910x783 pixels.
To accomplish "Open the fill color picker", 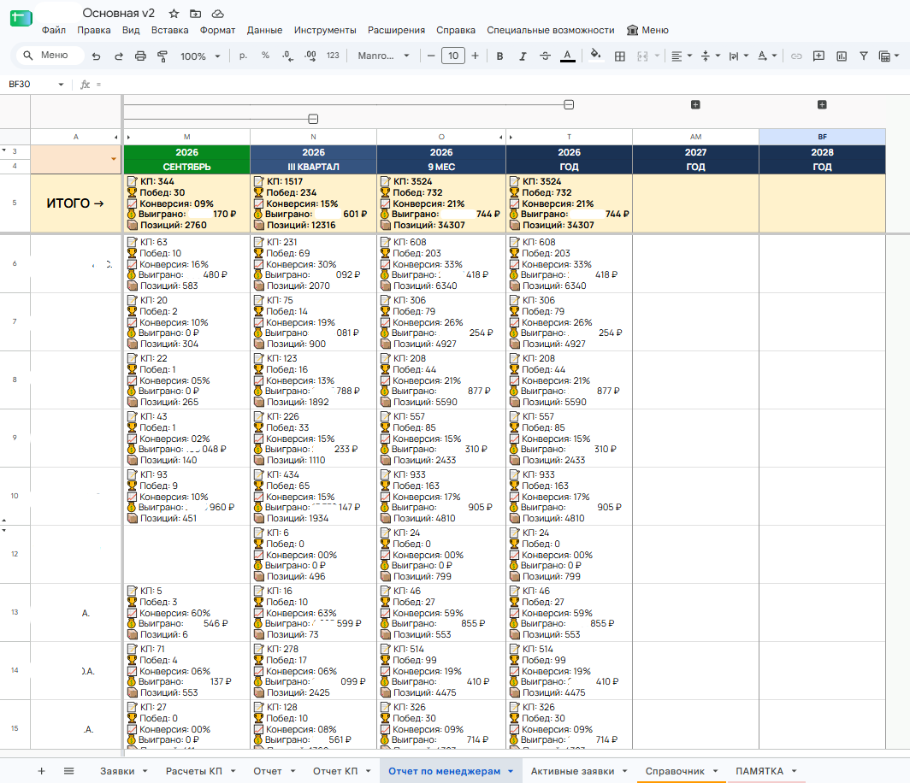I will tap(595, 56).
